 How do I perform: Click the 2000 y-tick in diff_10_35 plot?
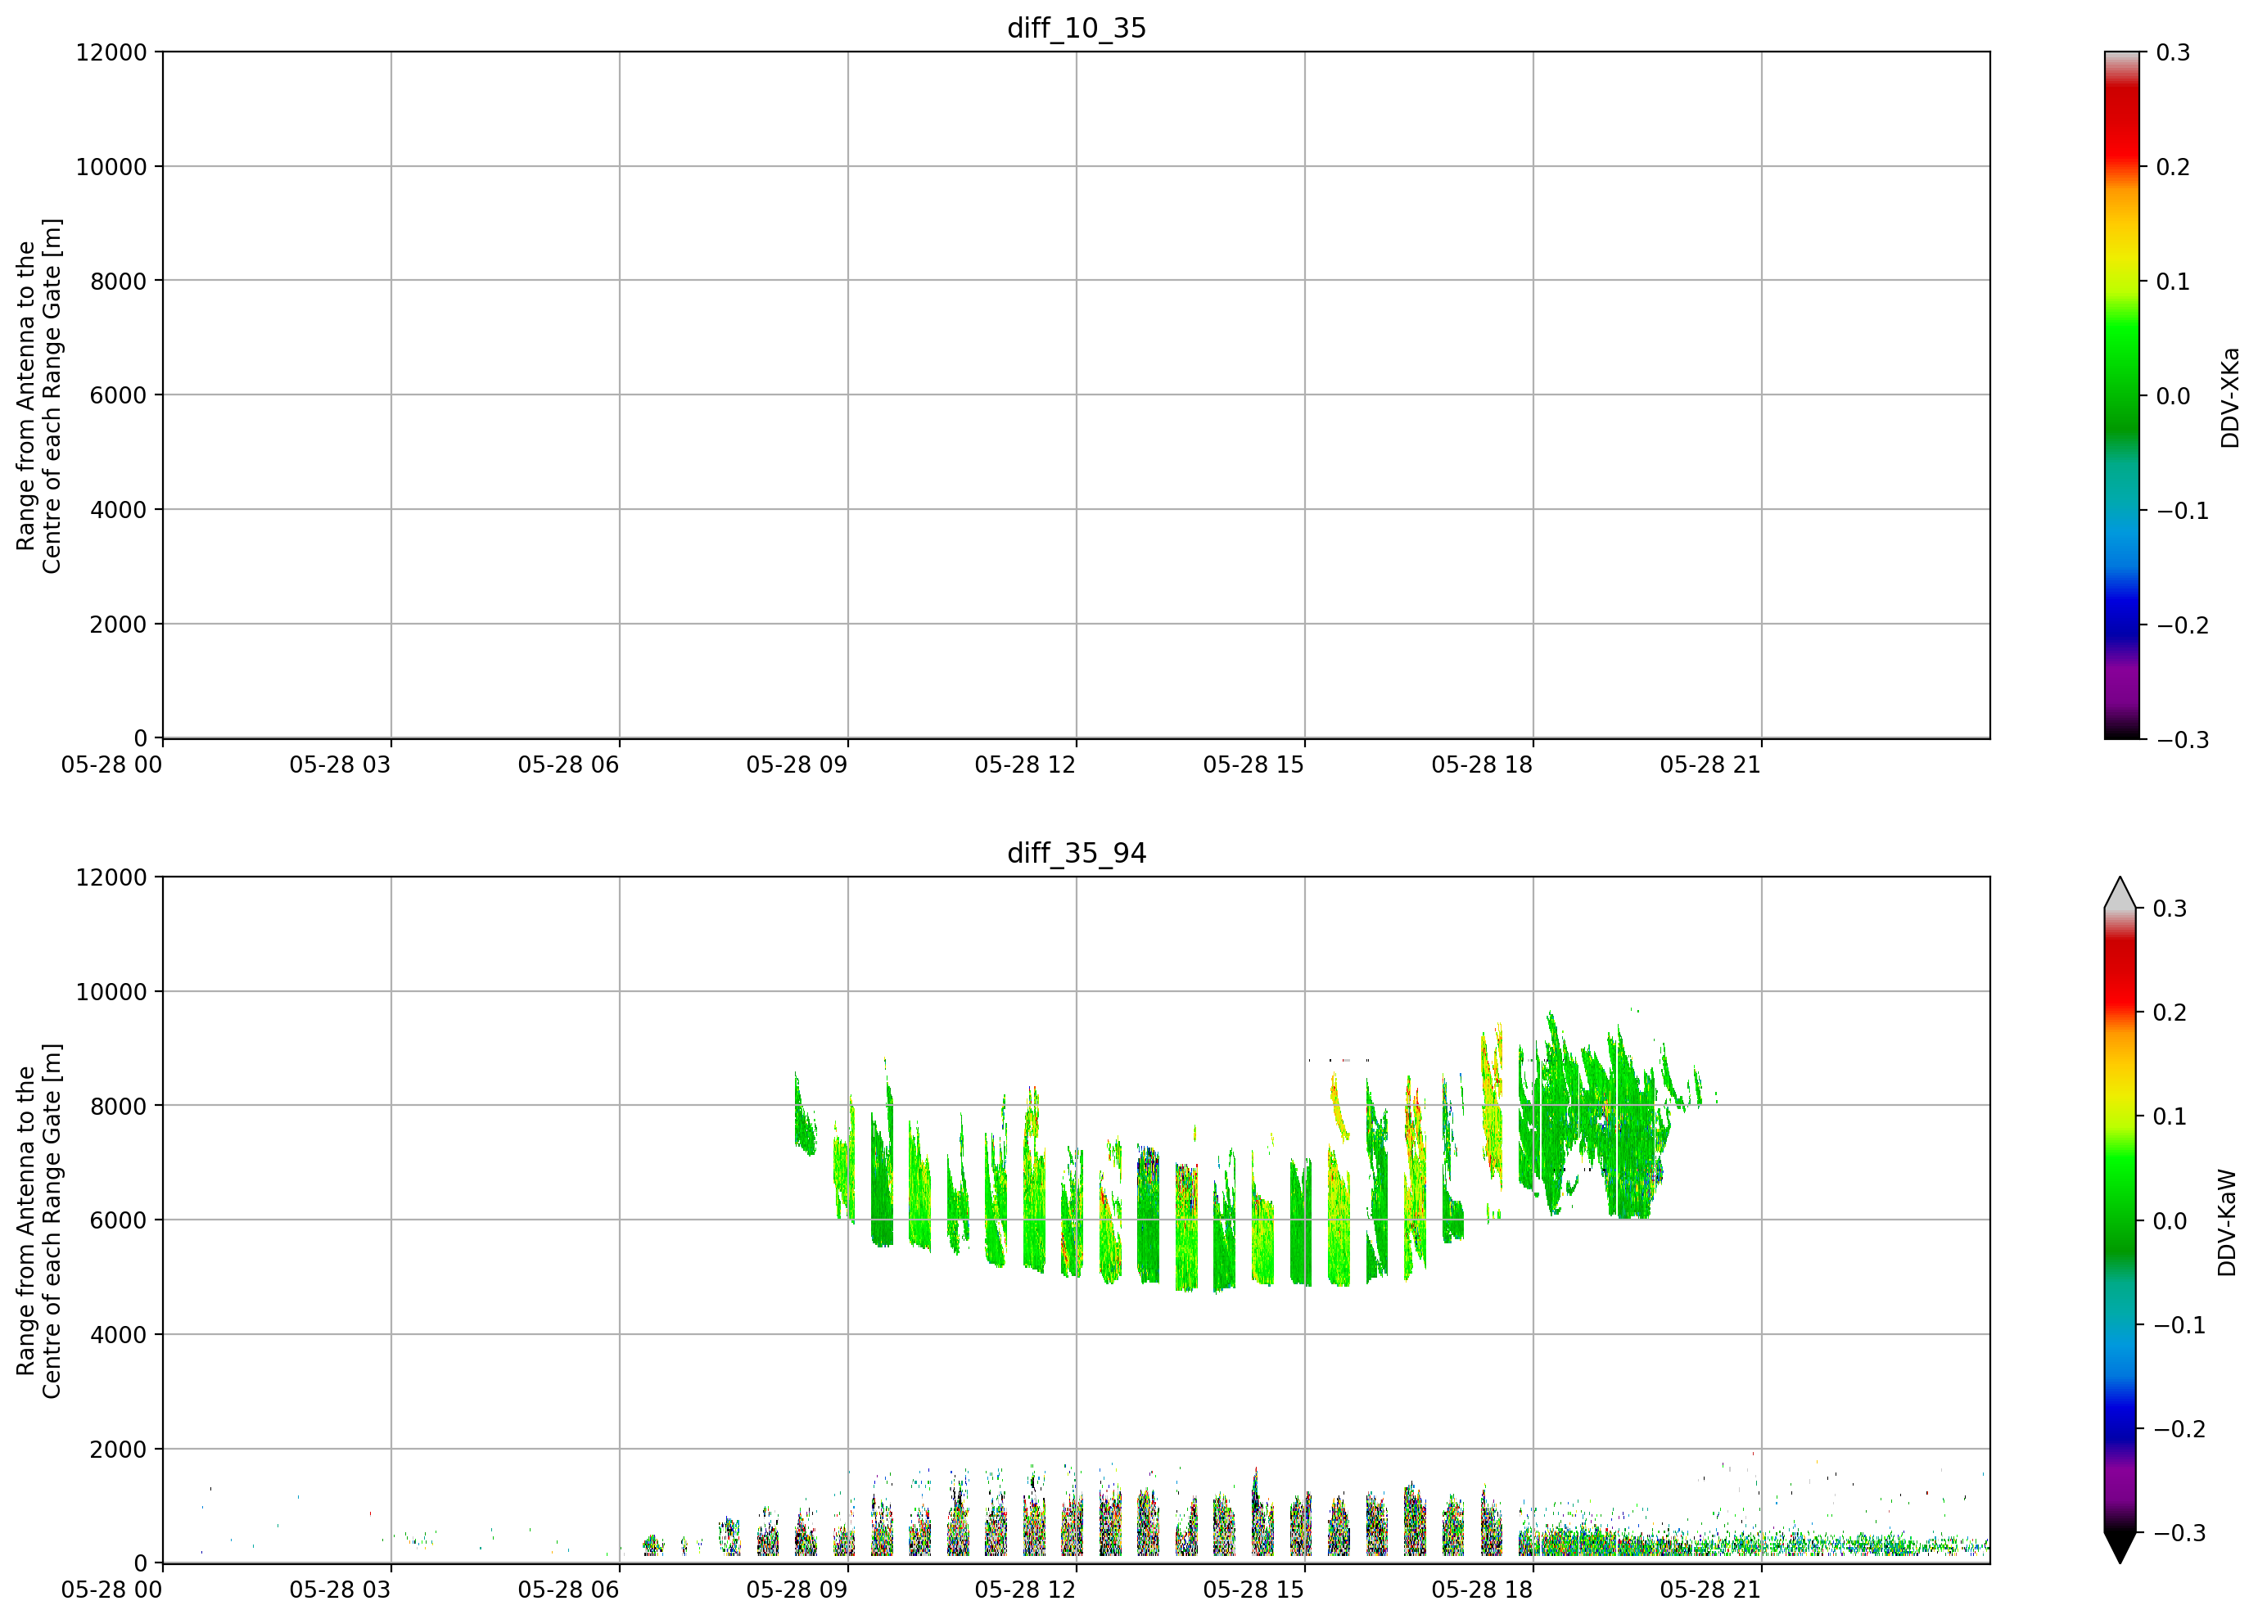(119, 624)
